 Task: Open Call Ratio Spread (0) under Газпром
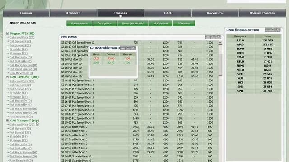click(23, 152)
